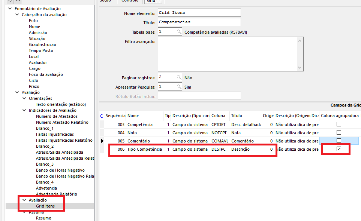Click the row pointer arrow beside sequence 005
The height and width of the screenshot is (221, 361).
pyautogui.click(x=102, y=141)
